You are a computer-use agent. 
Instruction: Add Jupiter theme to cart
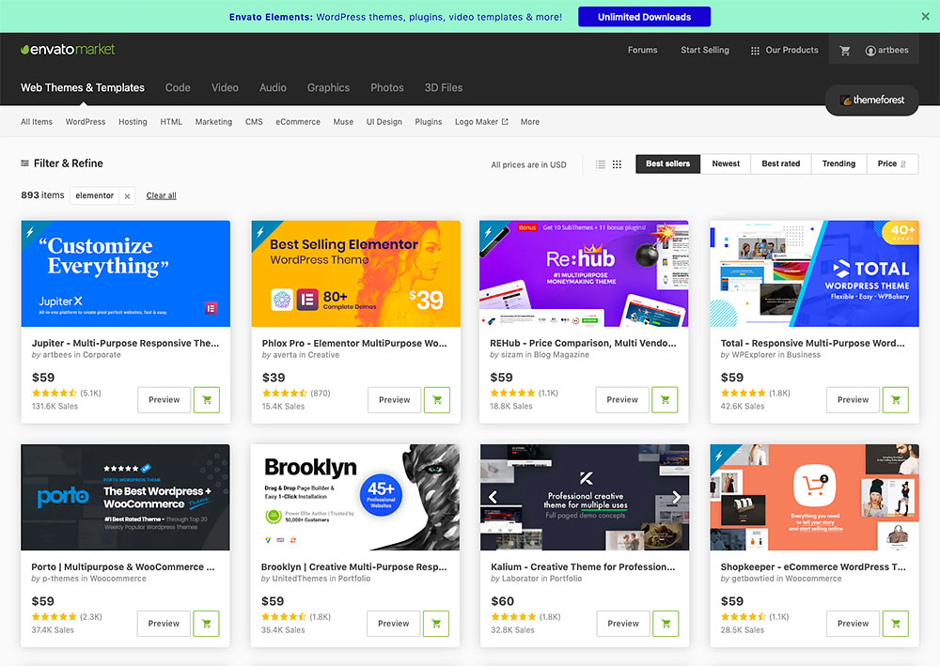206,400
